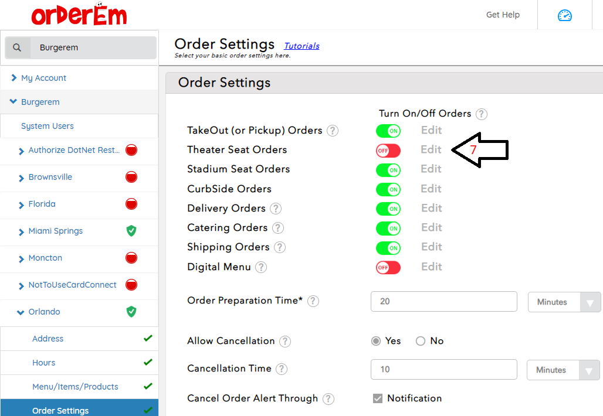Viewport: 603px width, 416px height.
Task: Click help icon next to Delivery Orders
Action: (276, 209)
